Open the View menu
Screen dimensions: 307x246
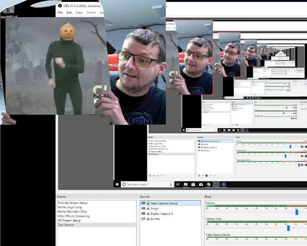pos(79,13)
